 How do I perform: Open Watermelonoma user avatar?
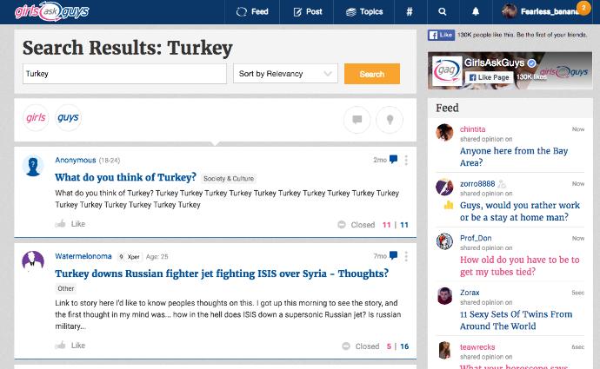pos(33,261)
